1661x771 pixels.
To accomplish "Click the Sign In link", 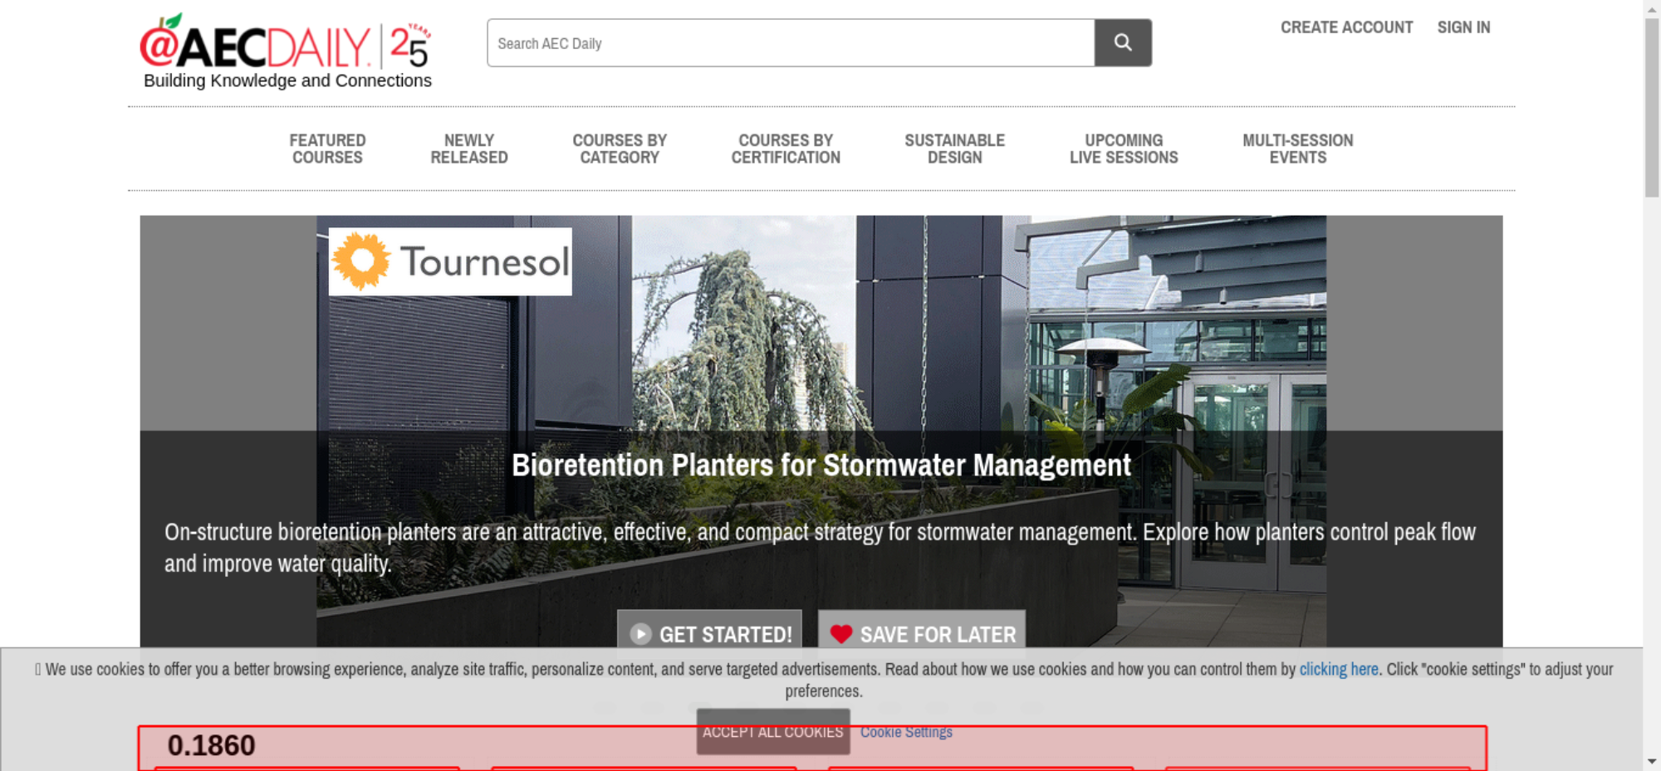I will [x=1463, y=27].
